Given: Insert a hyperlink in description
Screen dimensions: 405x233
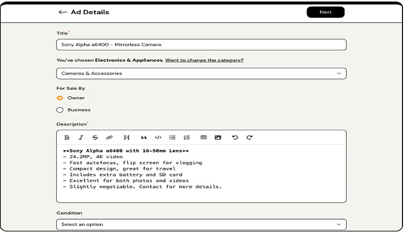Looking at the screenshot, I should [109, 137].
